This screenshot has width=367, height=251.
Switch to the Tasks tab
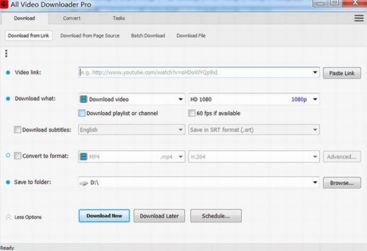(x=119, y=18)
